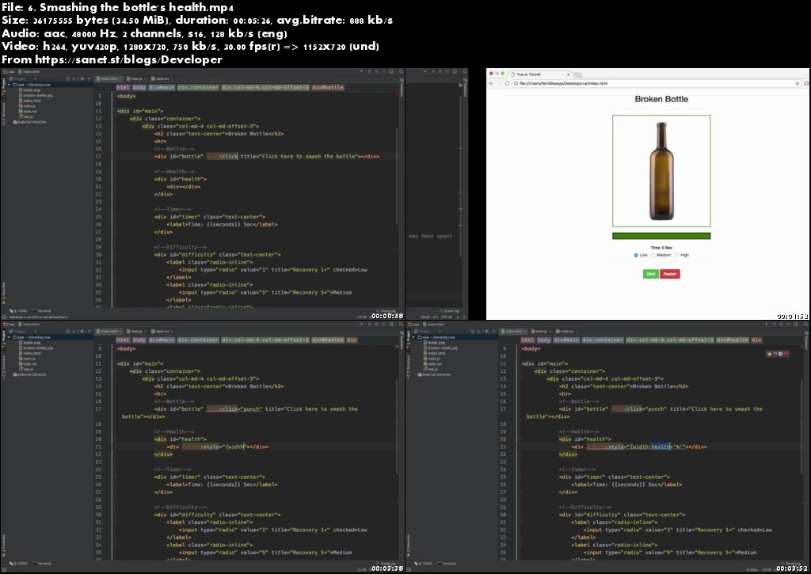Select index.html editor tab in 00:00:48 frame
Viewport: 811px width, 574px height.
coord(109,78)
